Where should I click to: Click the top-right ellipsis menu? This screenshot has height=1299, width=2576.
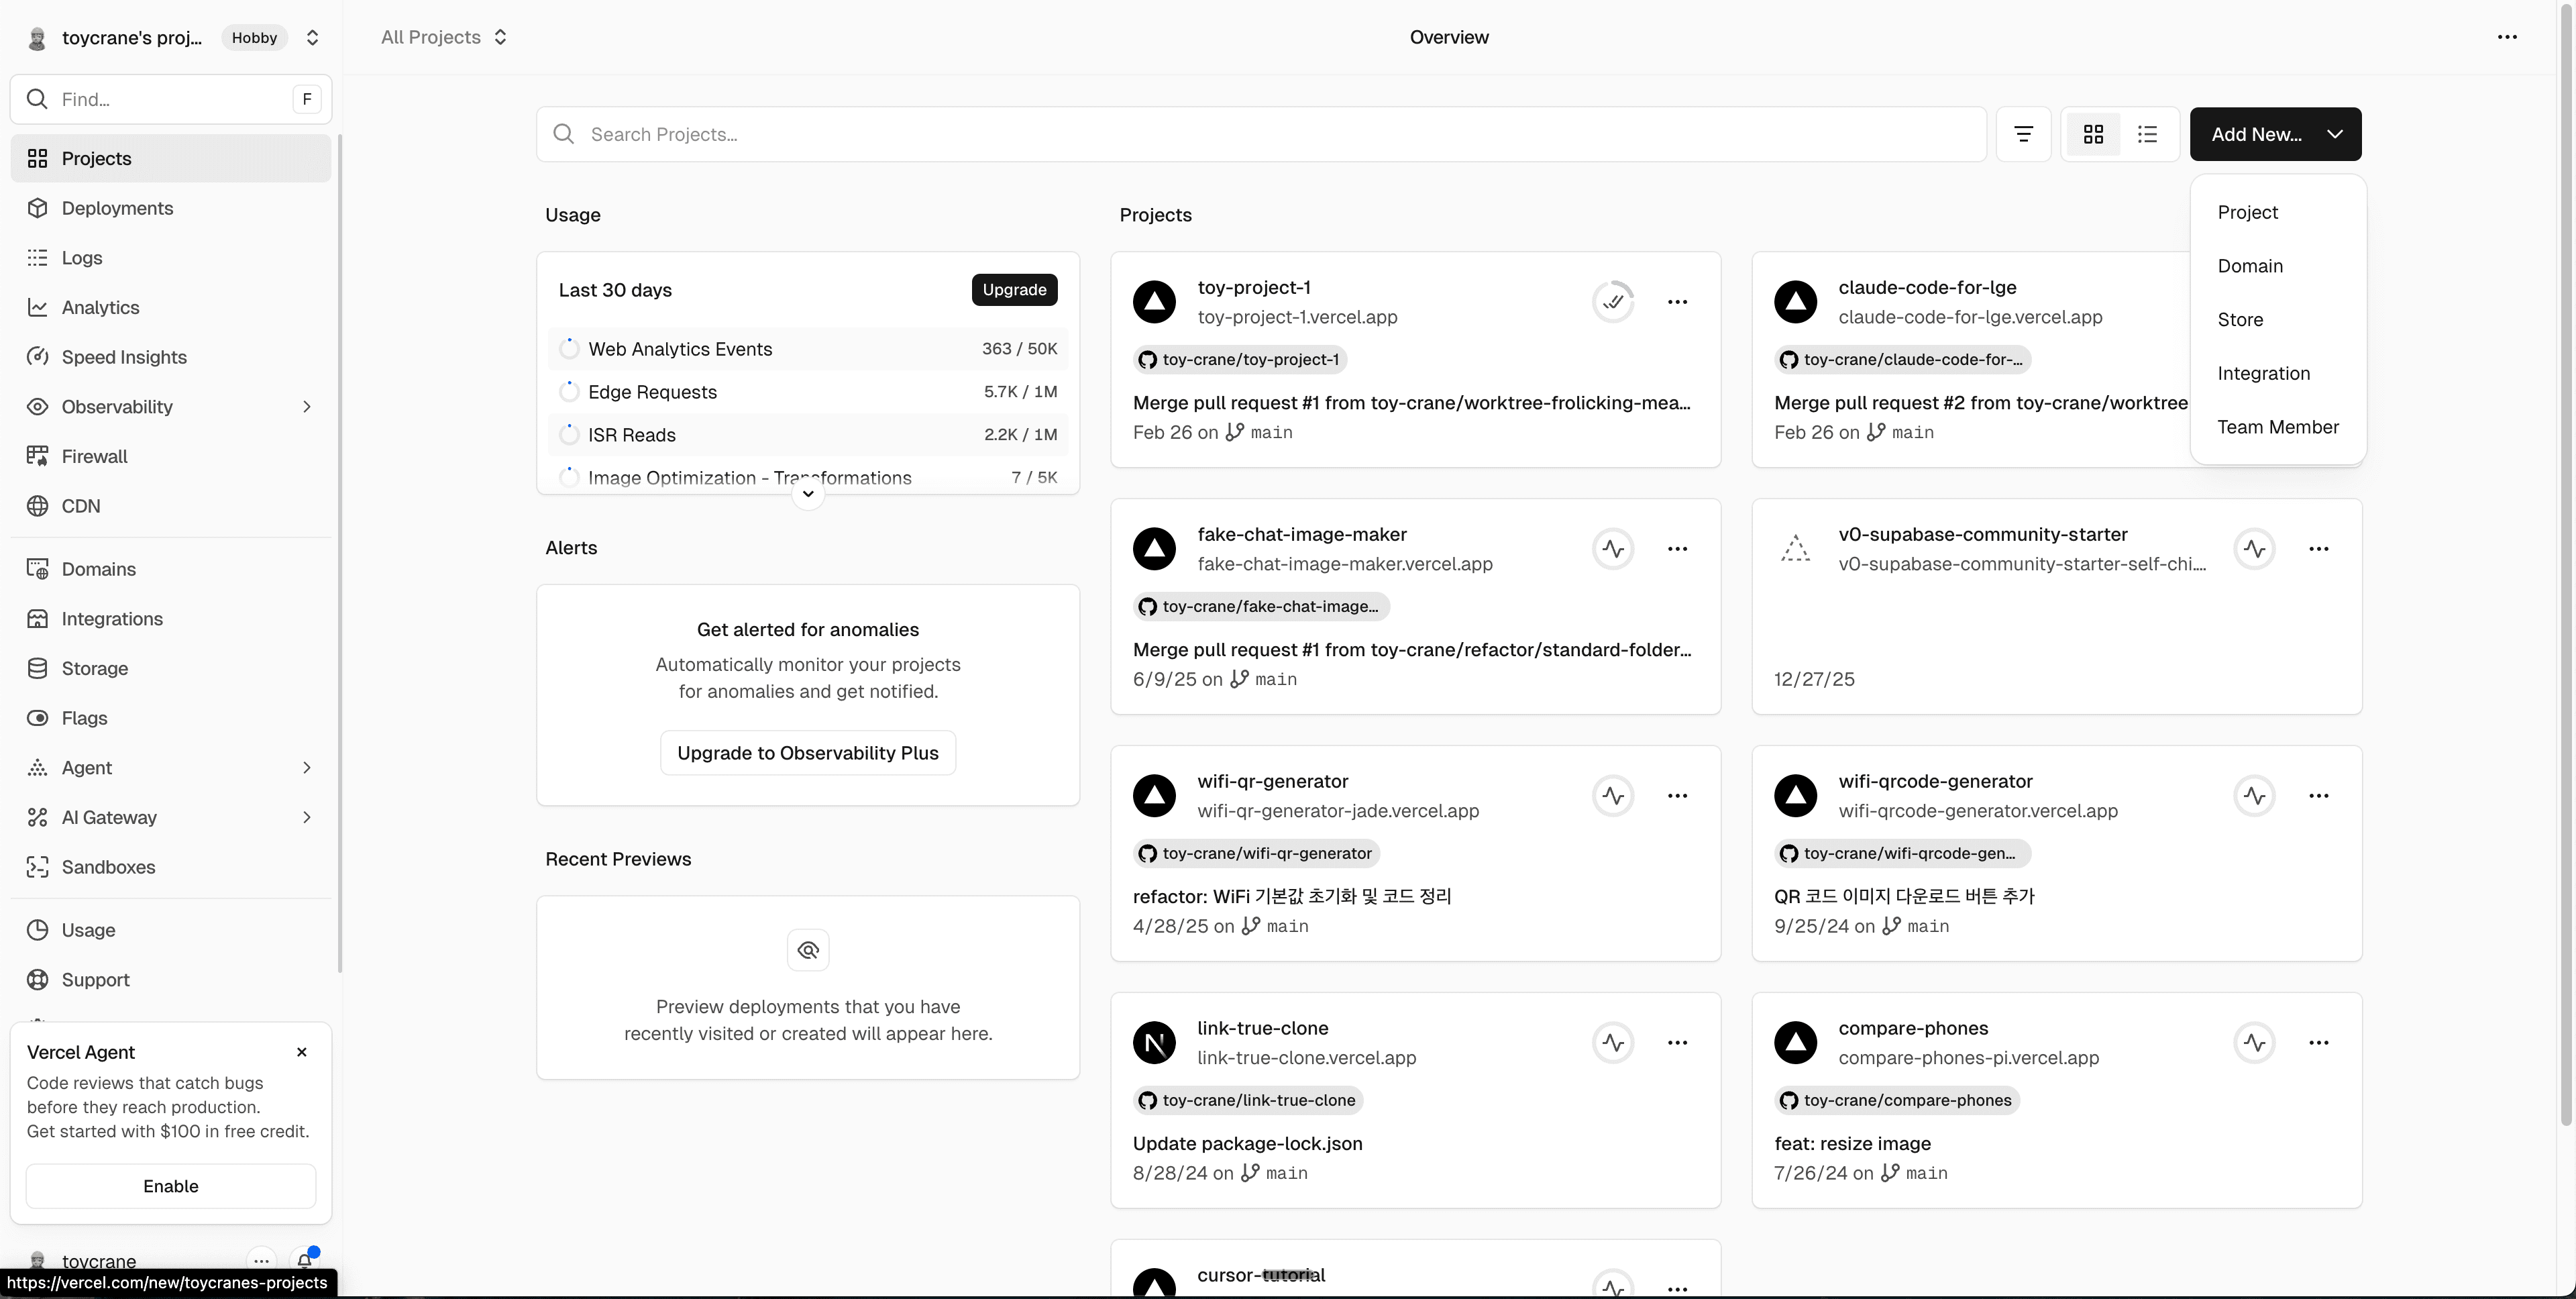coord(2506,37)
